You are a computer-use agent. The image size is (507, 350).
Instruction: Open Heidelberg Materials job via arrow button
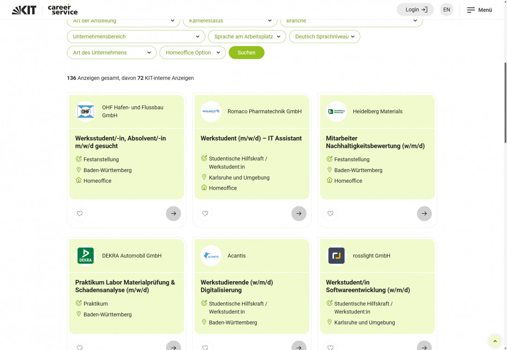pos(424,213)
